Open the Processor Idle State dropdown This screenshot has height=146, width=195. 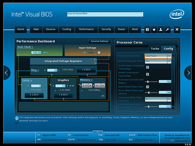click(158, 56)
